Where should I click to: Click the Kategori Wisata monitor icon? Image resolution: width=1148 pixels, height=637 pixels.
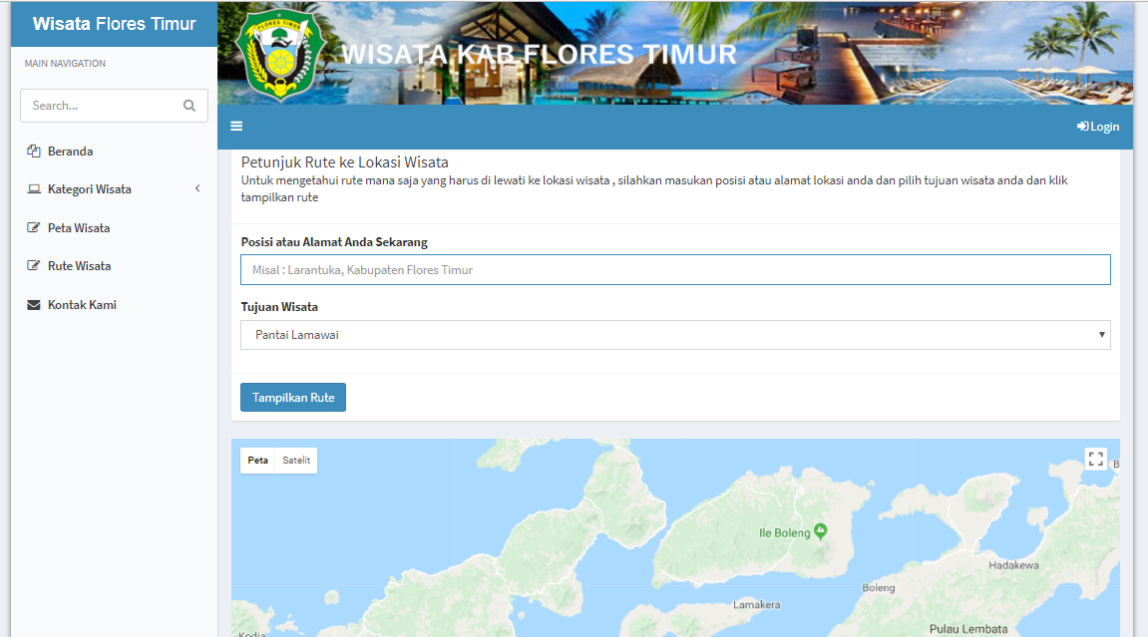coord(33,188)
